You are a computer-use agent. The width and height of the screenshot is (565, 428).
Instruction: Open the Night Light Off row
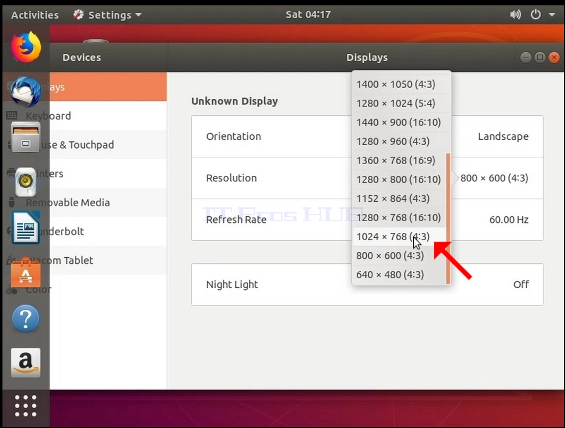(367, 284)
